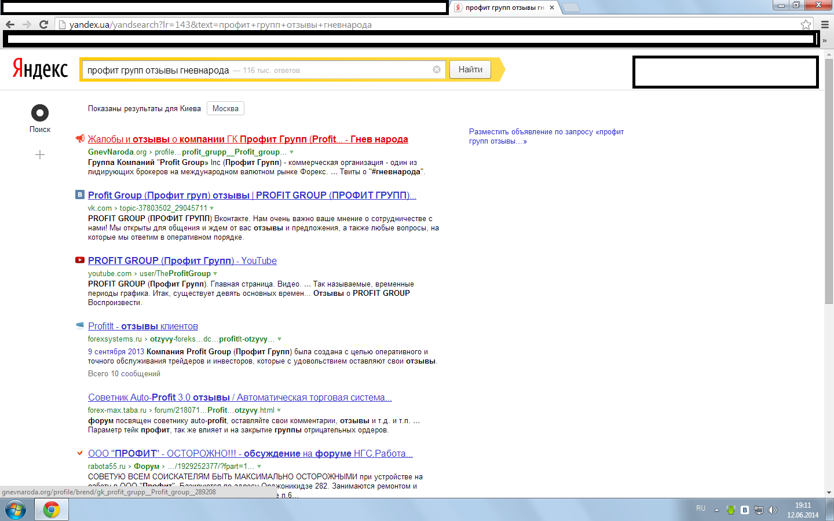Click the GnevNaroda.org green site link

click(118, 152)
